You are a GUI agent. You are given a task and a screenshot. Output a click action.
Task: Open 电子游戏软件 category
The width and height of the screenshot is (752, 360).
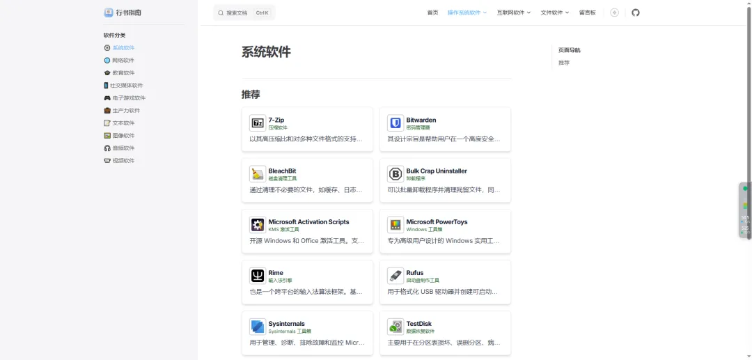coord(129,97)
